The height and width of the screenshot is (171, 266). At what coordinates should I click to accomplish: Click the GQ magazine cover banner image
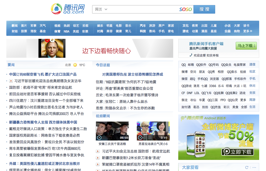[x=52, y=48]
